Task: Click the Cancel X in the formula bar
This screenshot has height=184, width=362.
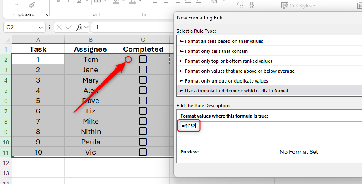Action: (x=59, y=28)
